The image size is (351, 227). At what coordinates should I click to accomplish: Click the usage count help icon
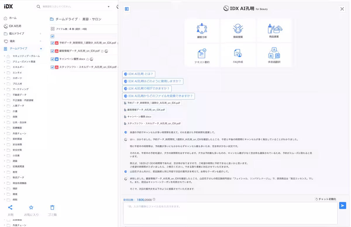coord(154,200)
